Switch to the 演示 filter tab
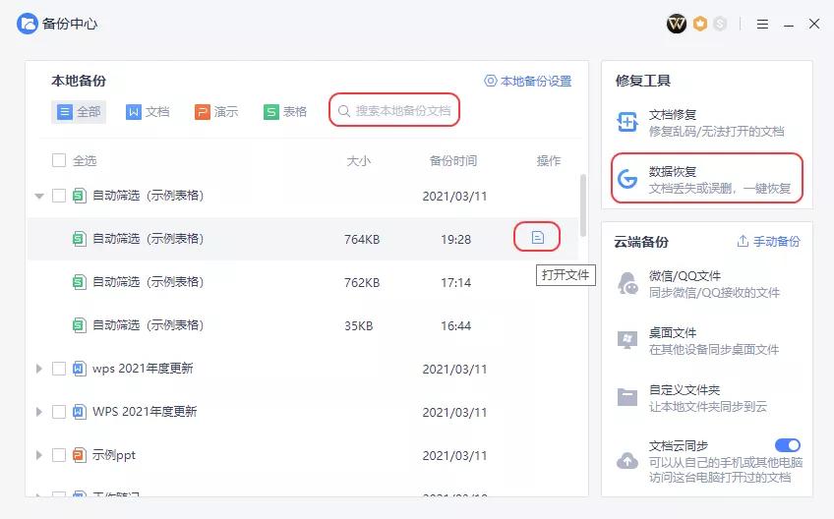The image size is (834, 519). tap(216, 112)
